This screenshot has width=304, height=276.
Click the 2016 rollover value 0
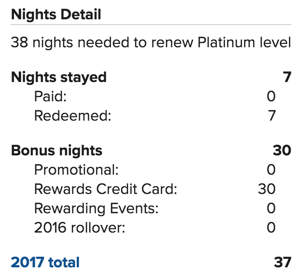[271, 228]
